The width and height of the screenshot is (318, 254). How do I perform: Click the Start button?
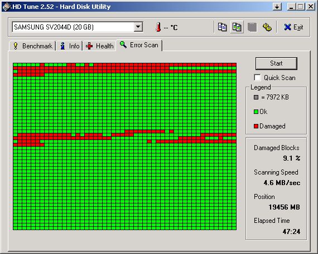[276, 63]
